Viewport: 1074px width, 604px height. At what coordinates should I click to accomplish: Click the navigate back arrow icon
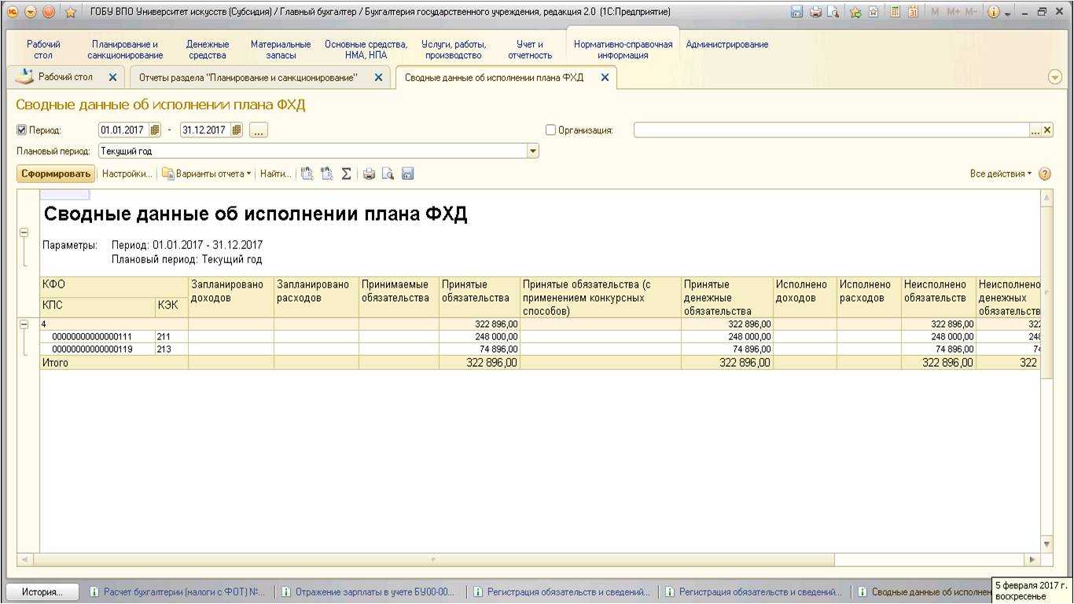pos(31,12)
